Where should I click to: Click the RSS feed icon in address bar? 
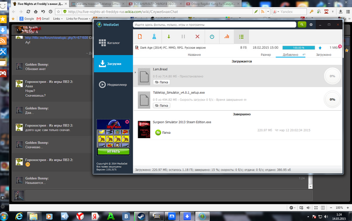(262, 12)
